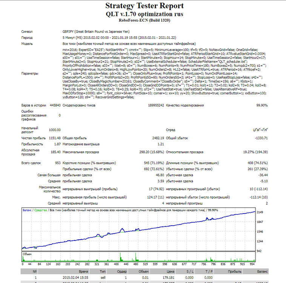Click the model value starting 'Все тики'
The image size is (286, 283).
tap(129, 44)
